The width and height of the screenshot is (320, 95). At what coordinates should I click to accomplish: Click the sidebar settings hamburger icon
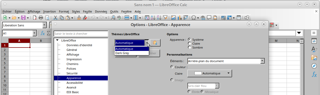pos(314,33)
